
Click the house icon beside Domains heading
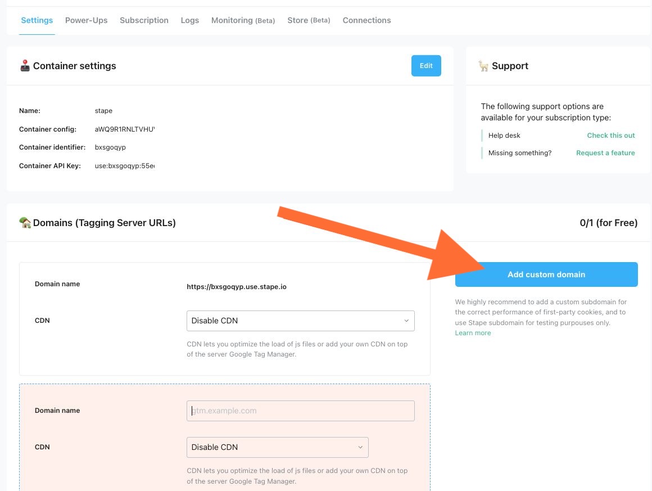(x=25, y=222)
